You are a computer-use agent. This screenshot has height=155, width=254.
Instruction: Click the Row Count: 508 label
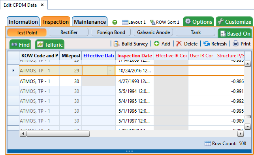click(229, 143)
